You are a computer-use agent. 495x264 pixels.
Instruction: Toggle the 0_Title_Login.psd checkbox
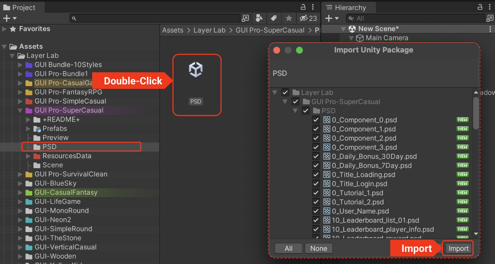pos(316,184)
